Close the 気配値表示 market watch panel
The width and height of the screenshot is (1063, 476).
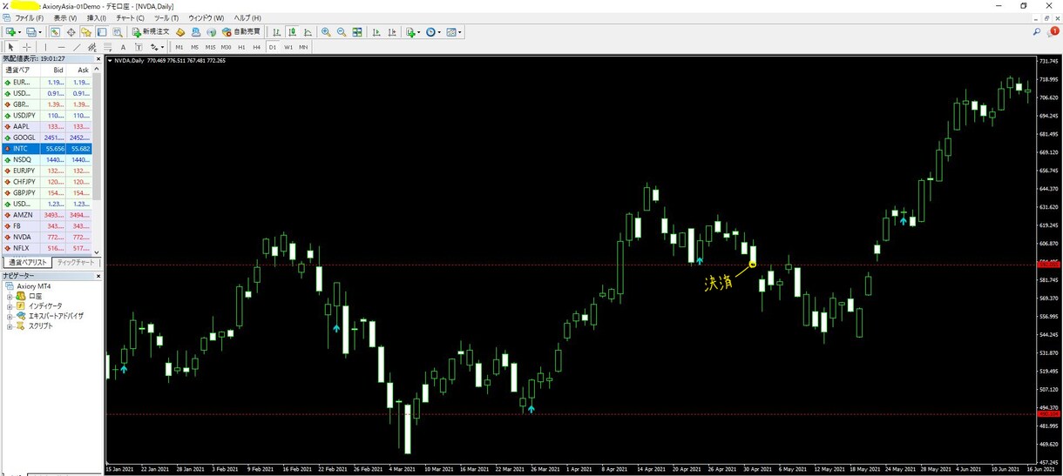[98, 58]
